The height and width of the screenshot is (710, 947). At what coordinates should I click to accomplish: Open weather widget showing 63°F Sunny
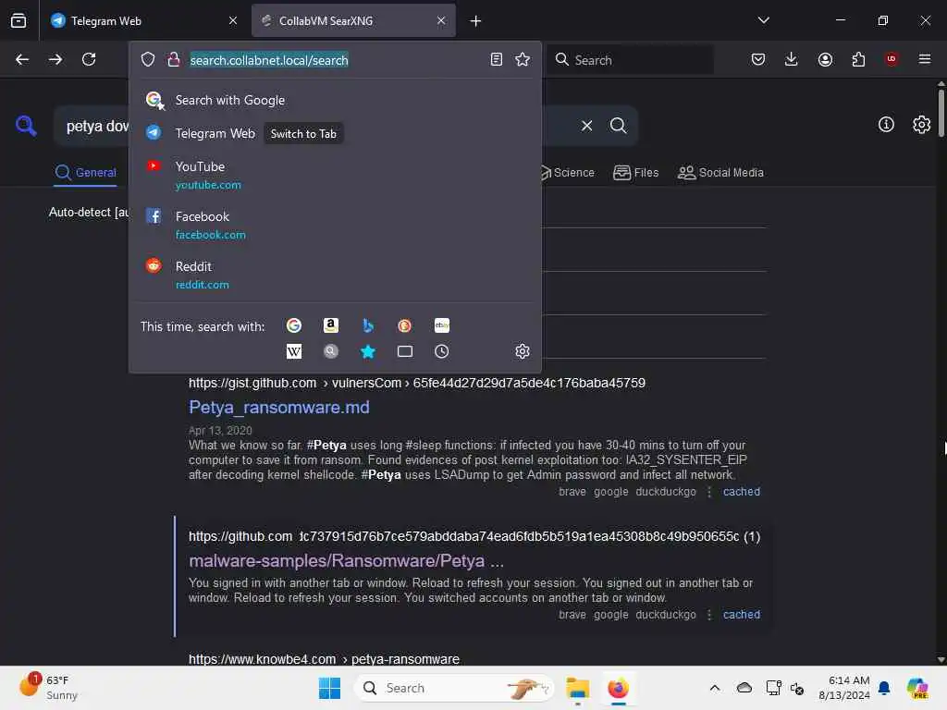click(x=50, y=687)
